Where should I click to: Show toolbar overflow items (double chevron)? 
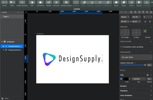[x=152, y=2]
